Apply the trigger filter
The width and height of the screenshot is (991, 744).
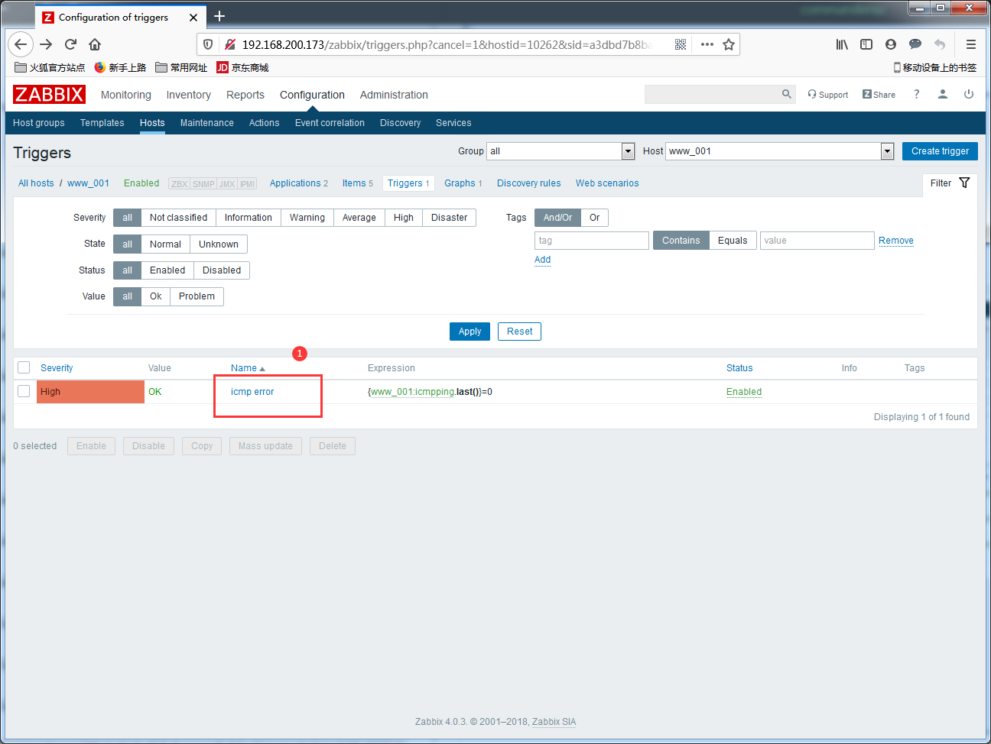pyautogui.click(x=470, y=332)
